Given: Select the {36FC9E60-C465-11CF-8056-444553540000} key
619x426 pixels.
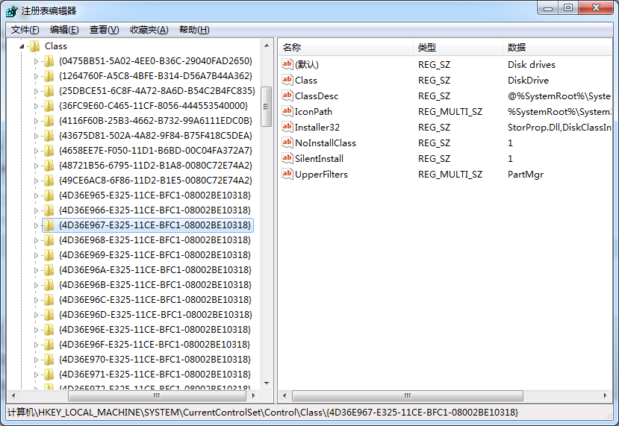Looking at the screenshot, I should click(153, 106).
